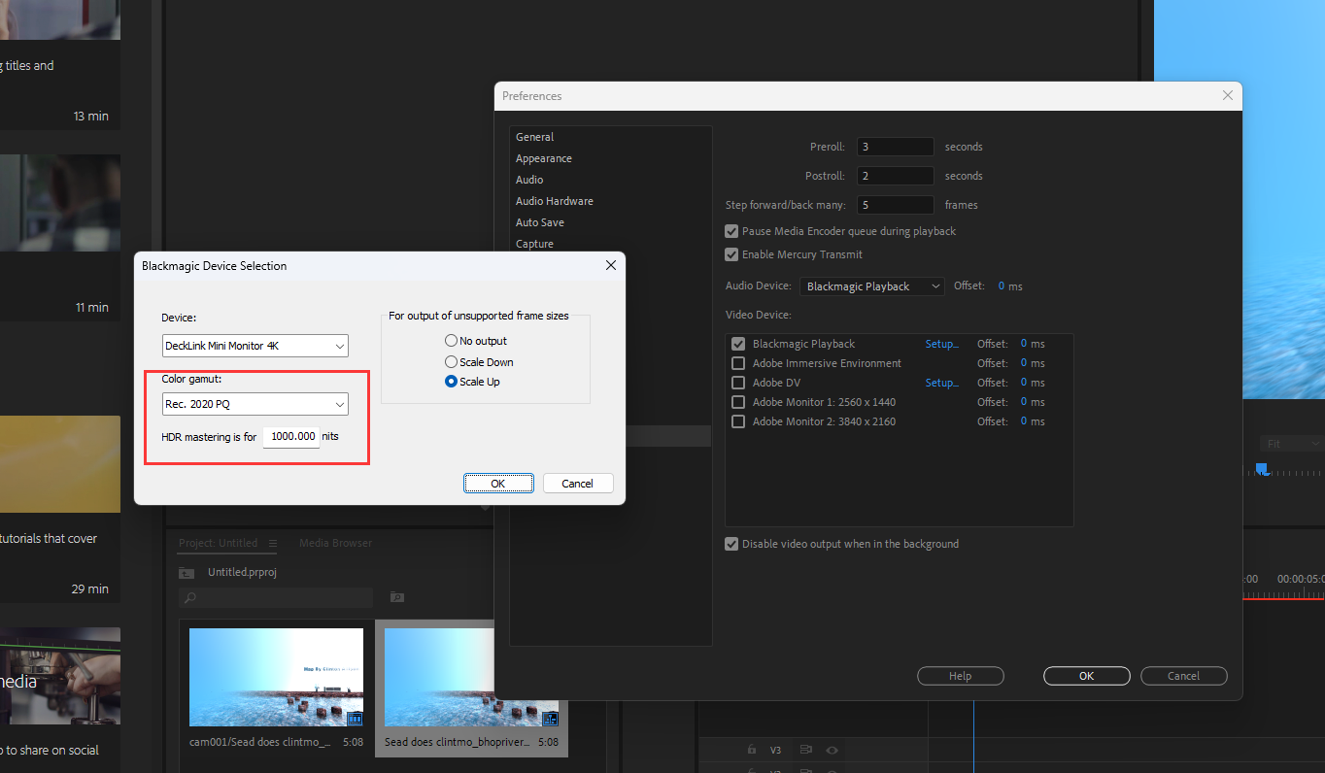Open the Project panel menu
Screen dimensions: 1325x773
[x=273, y=543]
